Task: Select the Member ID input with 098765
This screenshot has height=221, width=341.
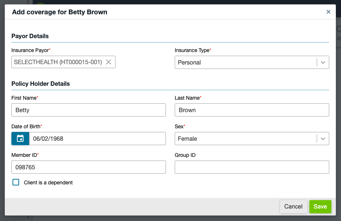Action: 89,167
